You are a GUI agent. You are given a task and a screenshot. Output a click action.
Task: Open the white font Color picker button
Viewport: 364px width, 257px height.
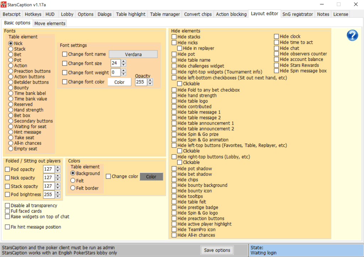[x=119, y=82]
